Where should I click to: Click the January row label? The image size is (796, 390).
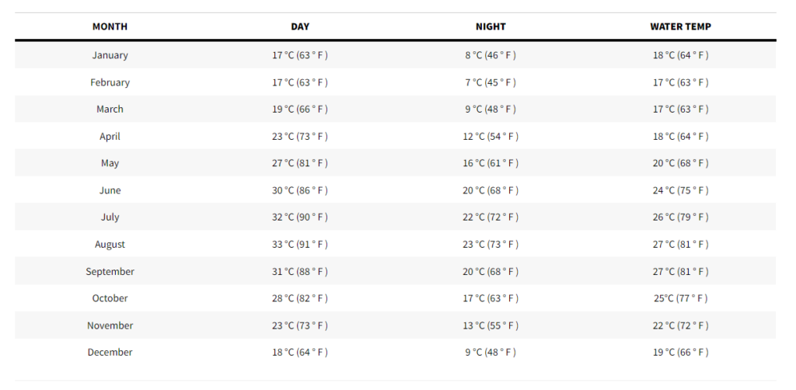(x=110, y=55)
